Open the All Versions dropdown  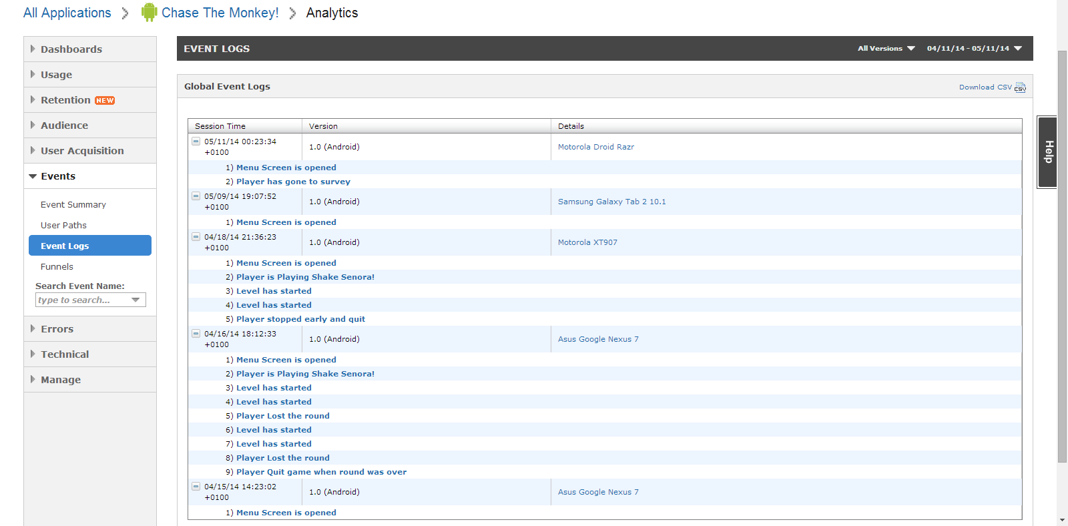[886, 49]
